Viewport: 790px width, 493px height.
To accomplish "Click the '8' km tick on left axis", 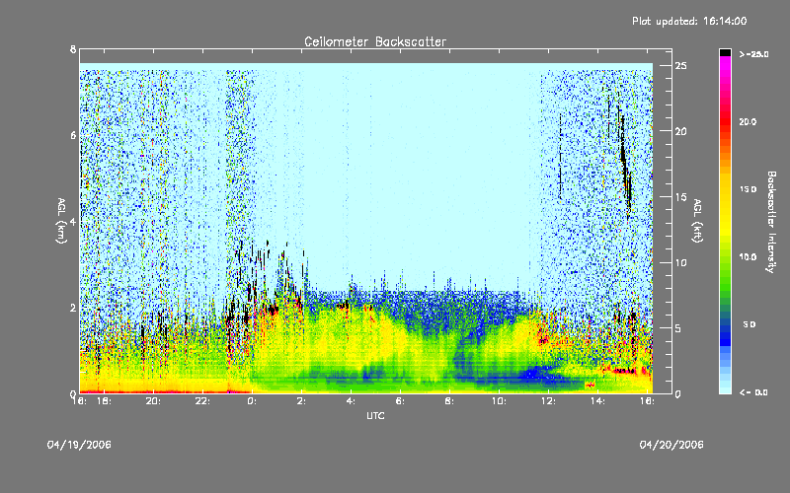I will point(73,49).
